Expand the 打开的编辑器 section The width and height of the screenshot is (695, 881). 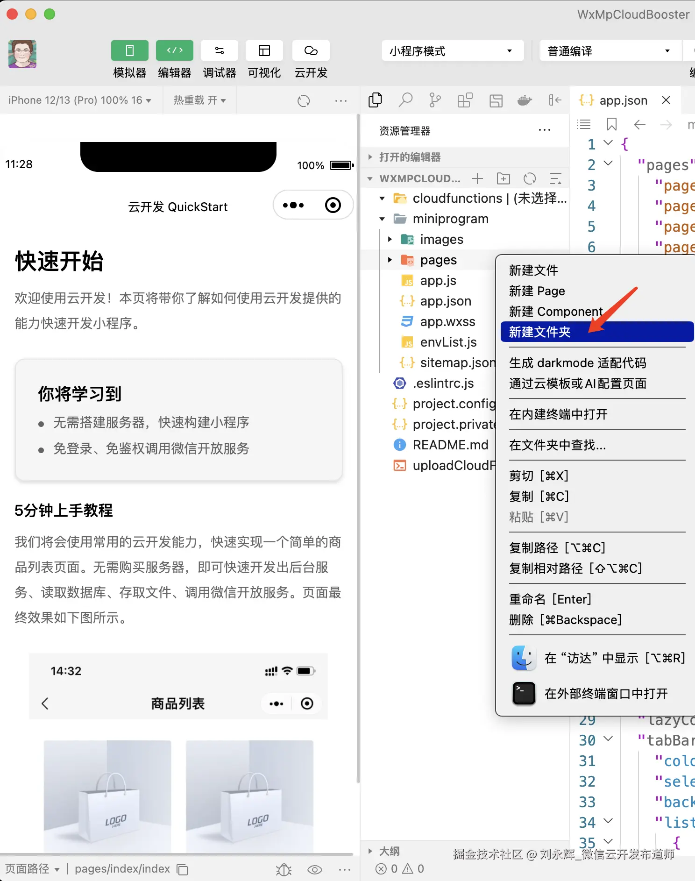(x=465, y=157)
